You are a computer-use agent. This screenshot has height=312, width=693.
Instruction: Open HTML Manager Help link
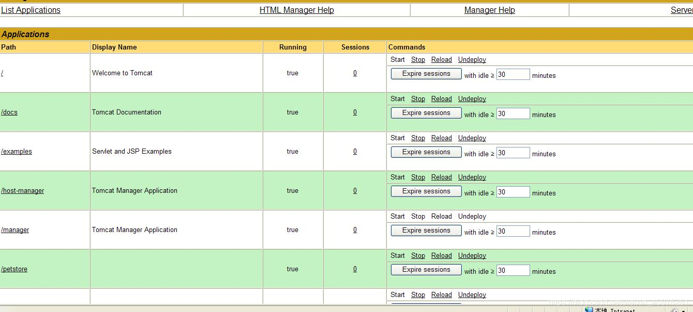(x=297, y=10)
